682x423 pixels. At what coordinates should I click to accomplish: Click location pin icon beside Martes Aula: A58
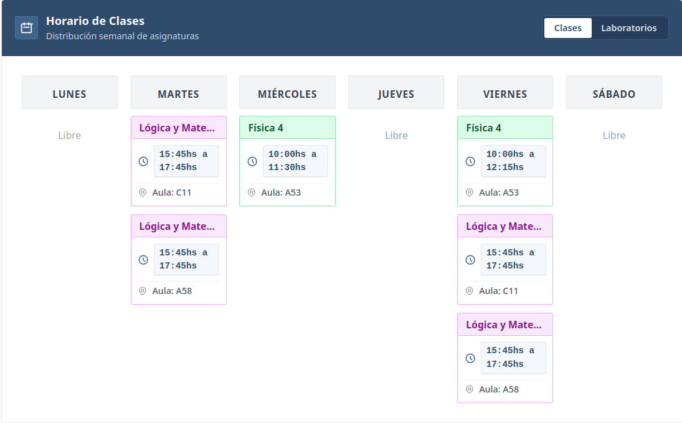142,291
